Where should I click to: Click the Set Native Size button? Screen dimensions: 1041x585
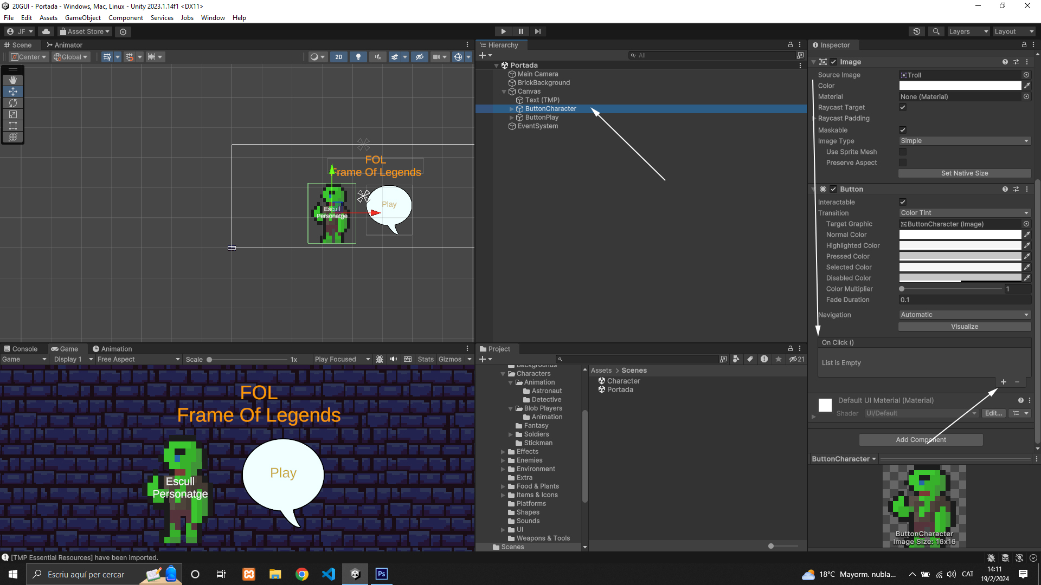(x=965, y=173)
